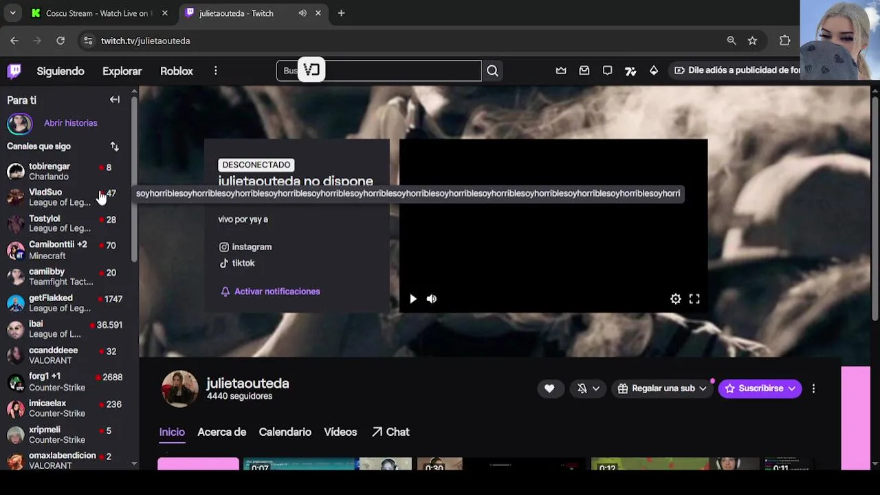880x495 pixels.
Task: Open omaxlabendicion channel in sidebar
Action: (65, 460)
